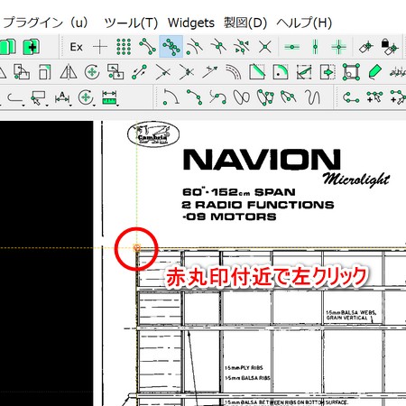Open the Widgets menu
Viewport: 406px width, 406px height.
191,23
